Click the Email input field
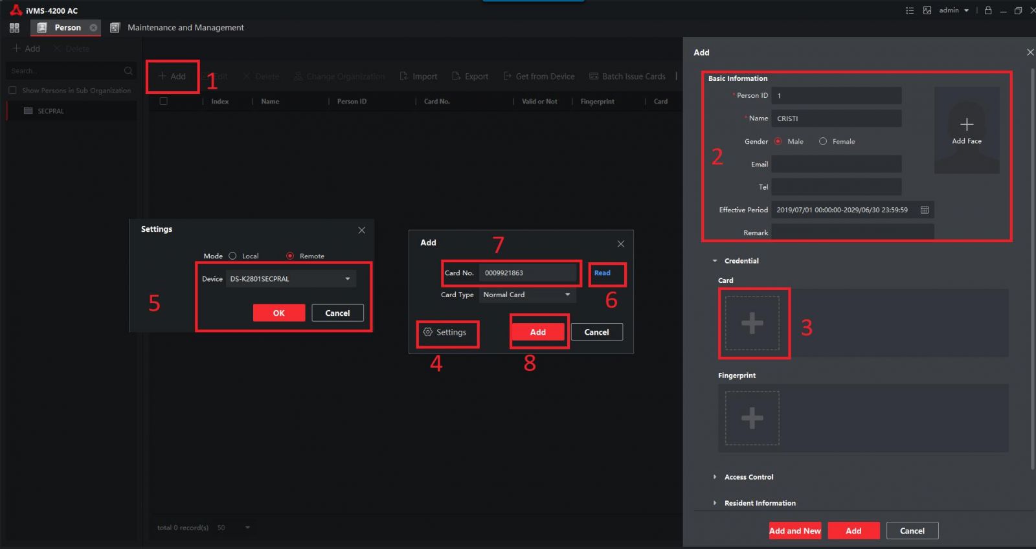This screenshot has width=1036, height=549. pyautogui.click(x=836, y=164)
